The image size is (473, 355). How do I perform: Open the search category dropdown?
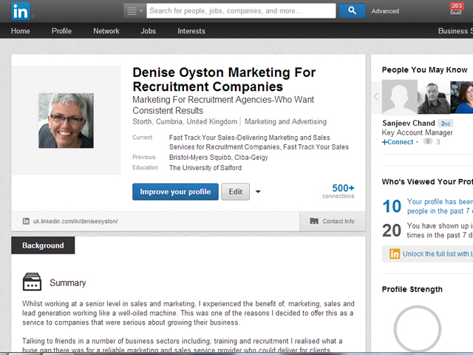click(135, 11)
